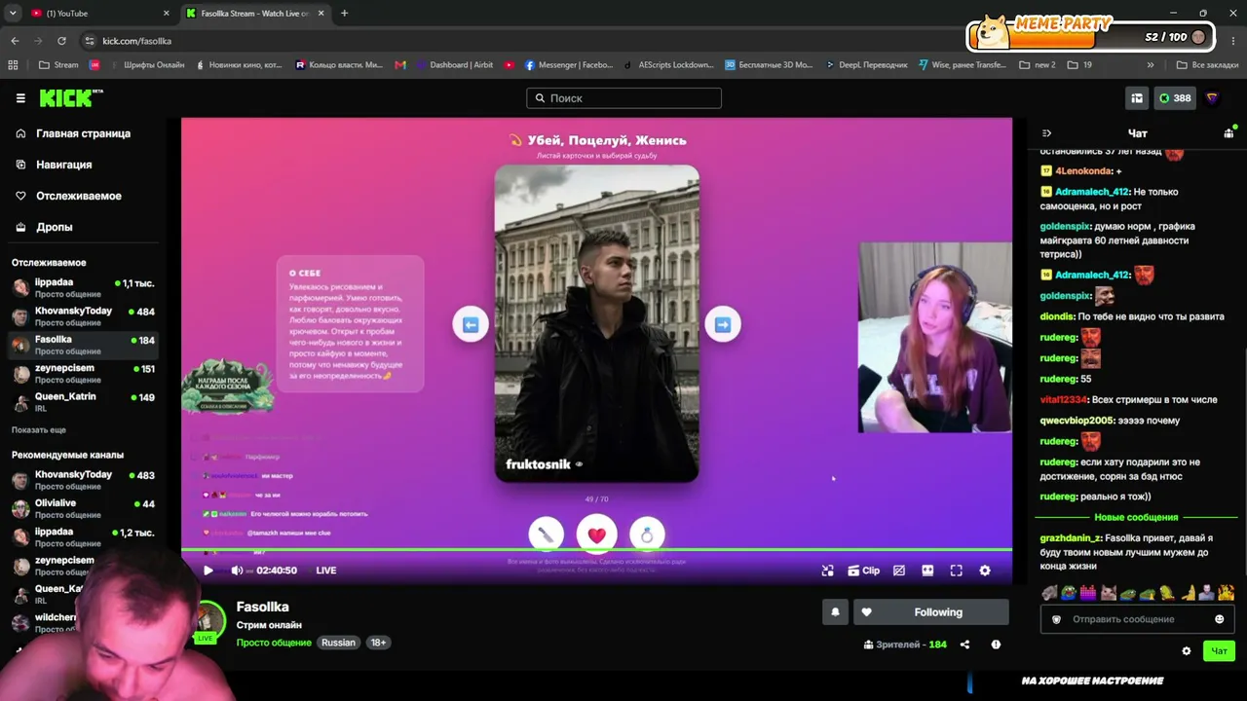Jump to LIVE in the player

click(326, 571)
